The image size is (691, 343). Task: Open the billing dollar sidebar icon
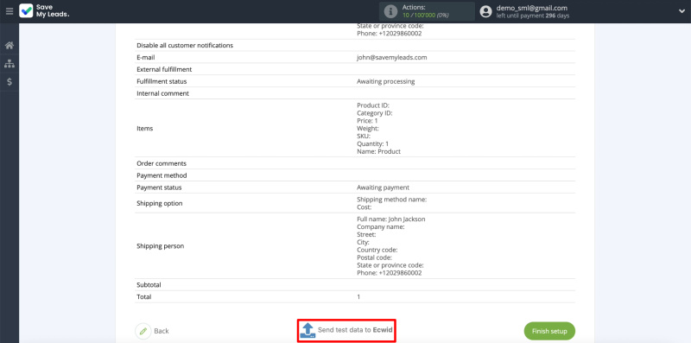click(10, 82)
